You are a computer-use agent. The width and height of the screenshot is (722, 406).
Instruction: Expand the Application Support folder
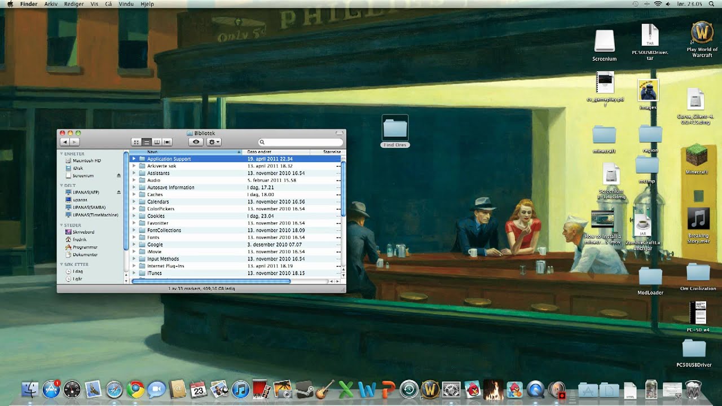(134, 159)
